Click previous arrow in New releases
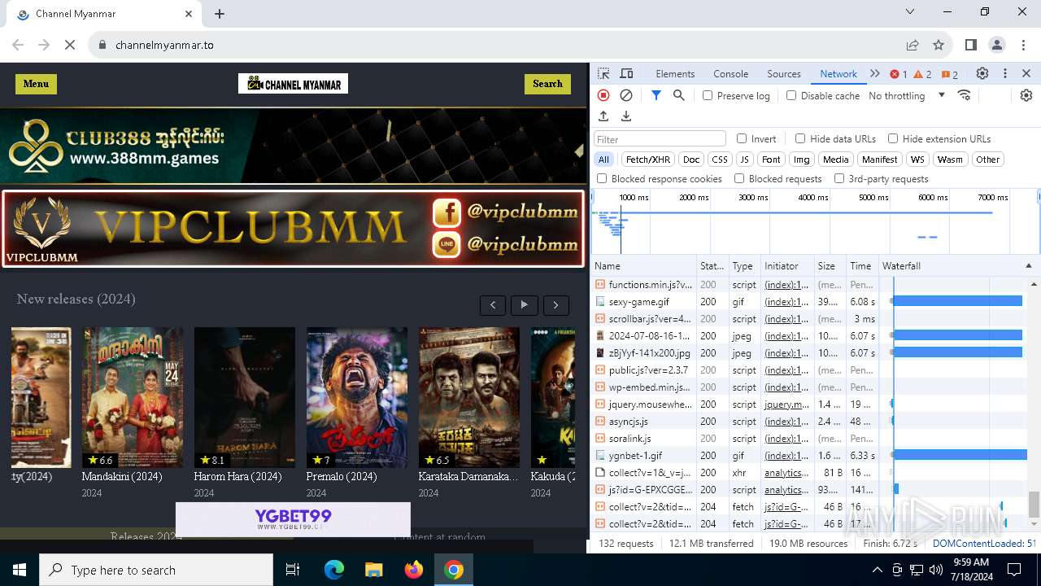 tap(493, 305)
